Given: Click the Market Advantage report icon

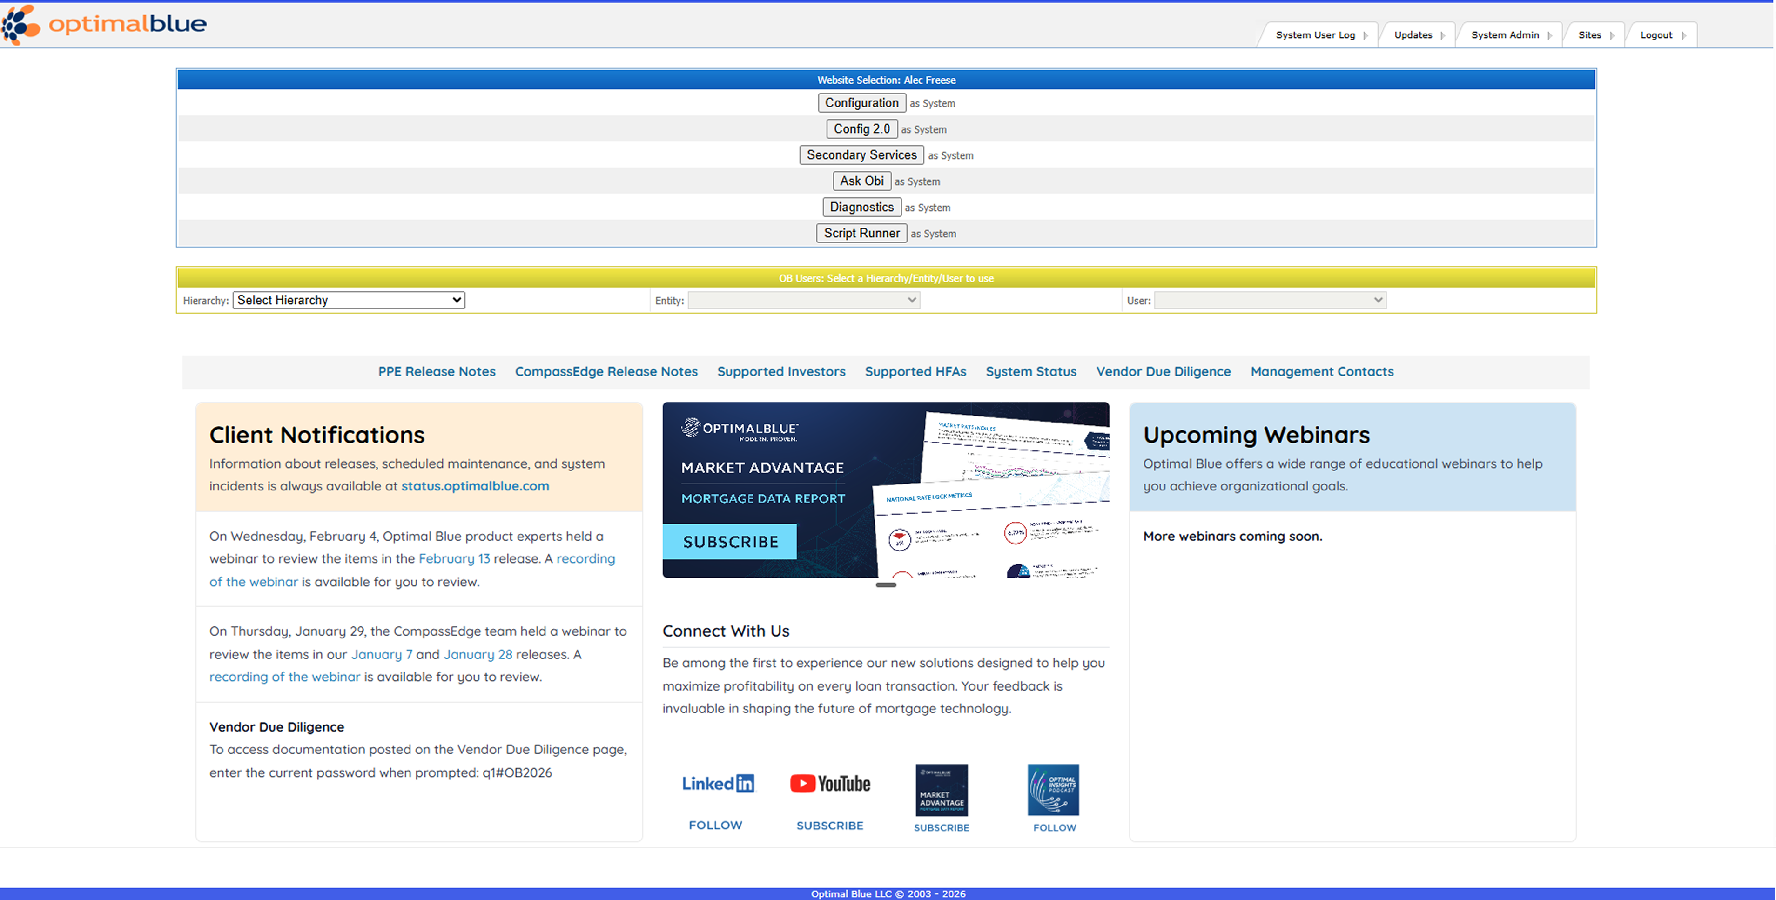Looking at the screenshot, I should [x=941, y=791].
